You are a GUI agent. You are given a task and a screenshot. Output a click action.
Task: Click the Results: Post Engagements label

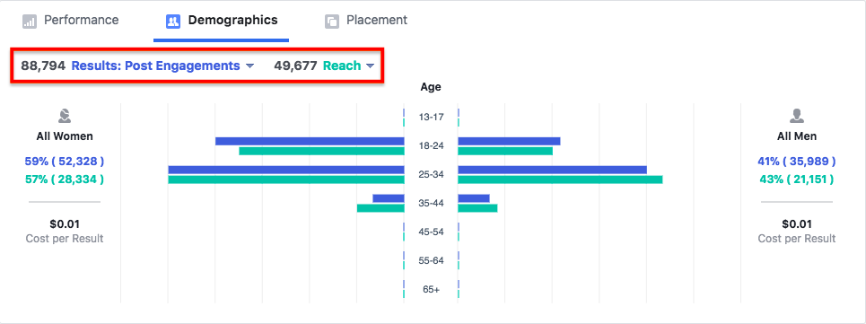point(156,66)
